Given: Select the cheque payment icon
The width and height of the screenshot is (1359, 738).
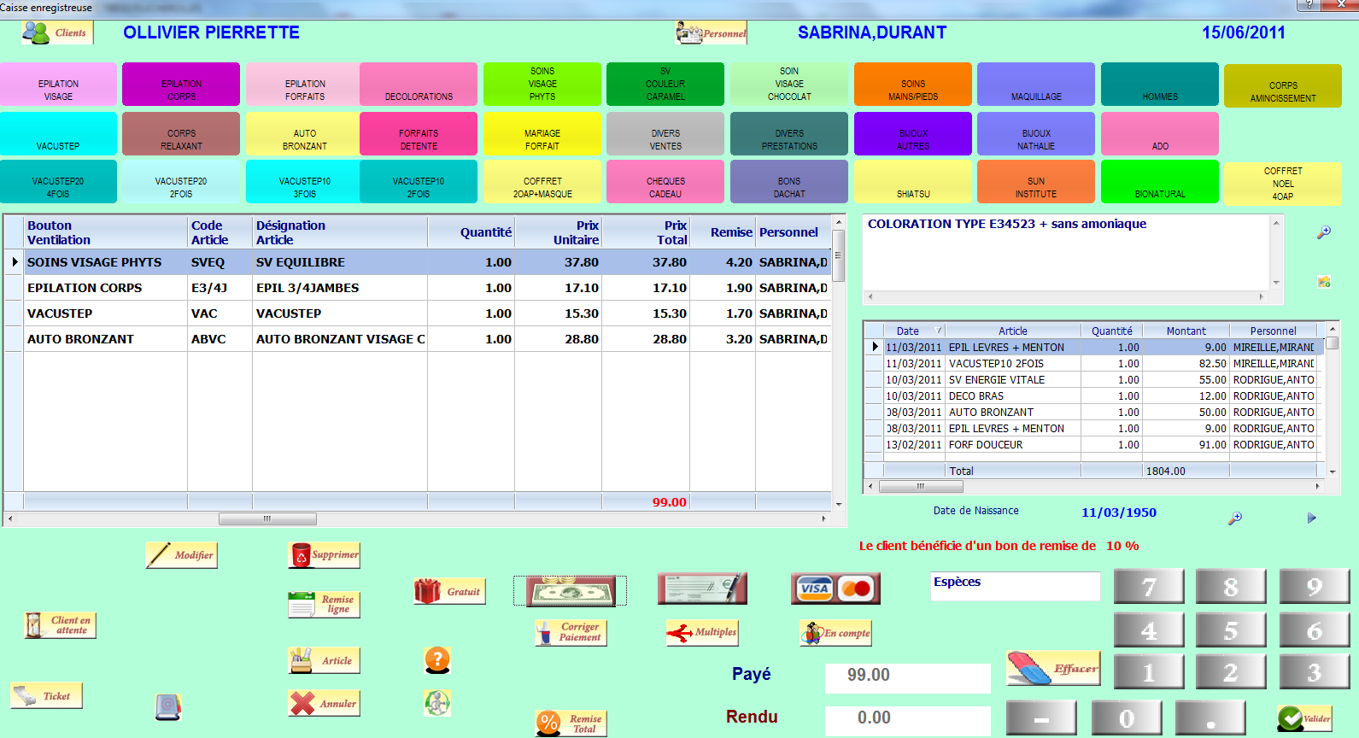Looking at the screenshot, I should pyautogui.click(x=702, y=589).
